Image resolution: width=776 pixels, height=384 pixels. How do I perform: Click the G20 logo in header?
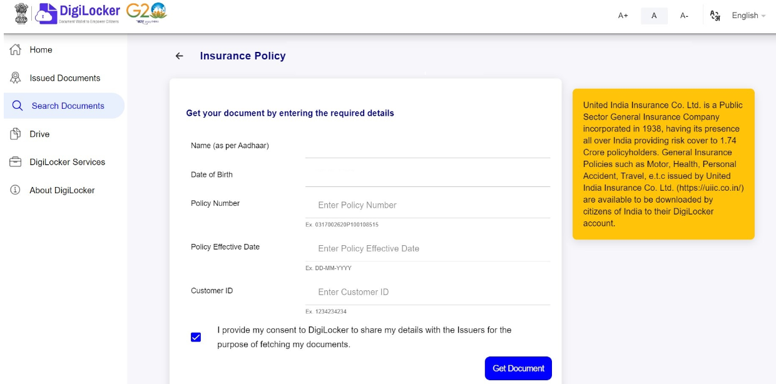pyautogui.click(x=146, y=13)
